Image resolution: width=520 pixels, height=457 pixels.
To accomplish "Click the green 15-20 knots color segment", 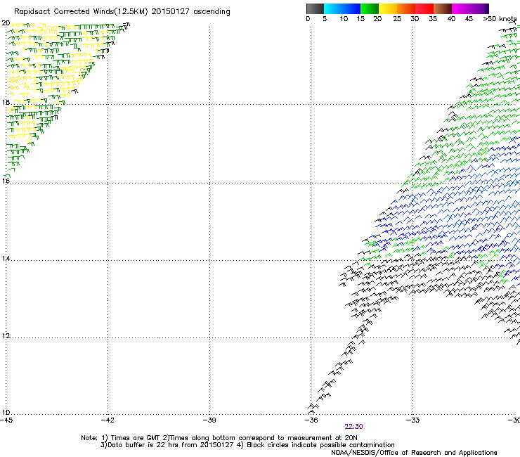I will 370,8.
